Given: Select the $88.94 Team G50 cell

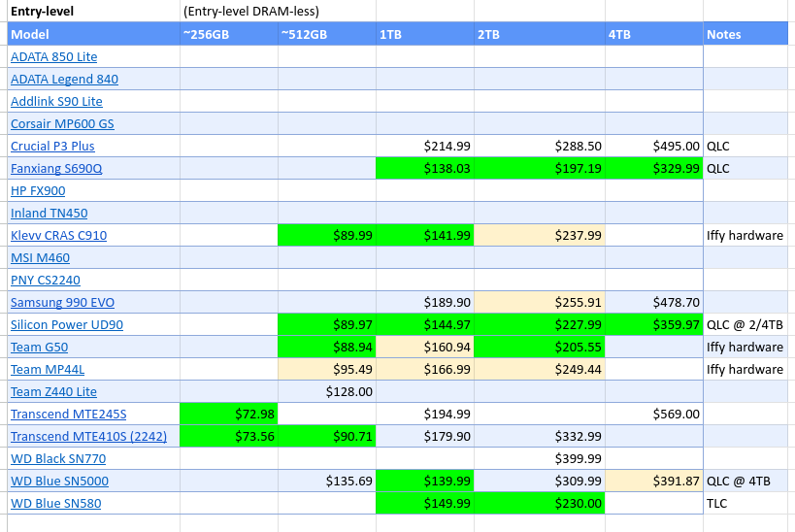Looking at the screenshot, I should point(327,347).
